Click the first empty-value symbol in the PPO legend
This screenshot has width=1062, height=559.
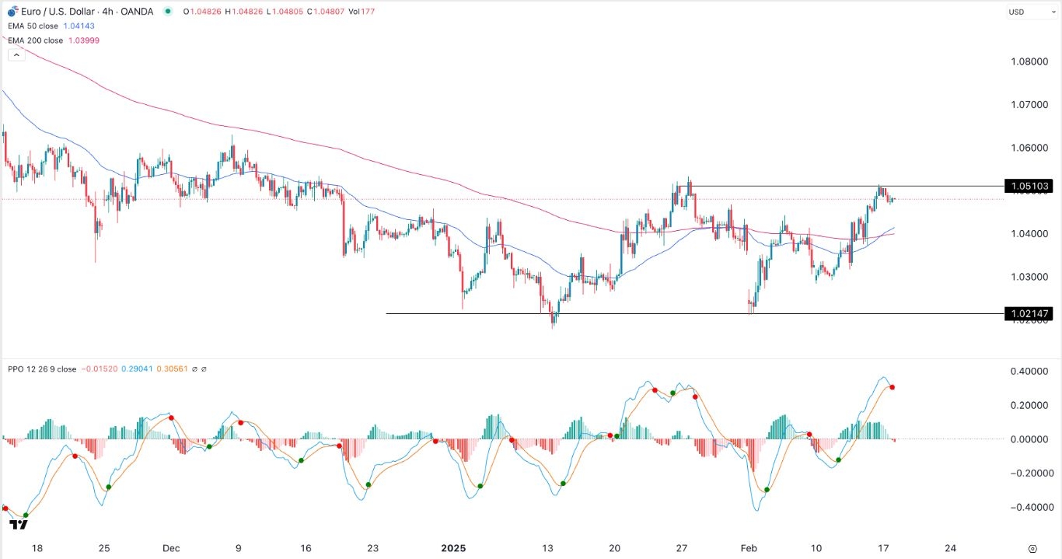click(x=194, y=369)
